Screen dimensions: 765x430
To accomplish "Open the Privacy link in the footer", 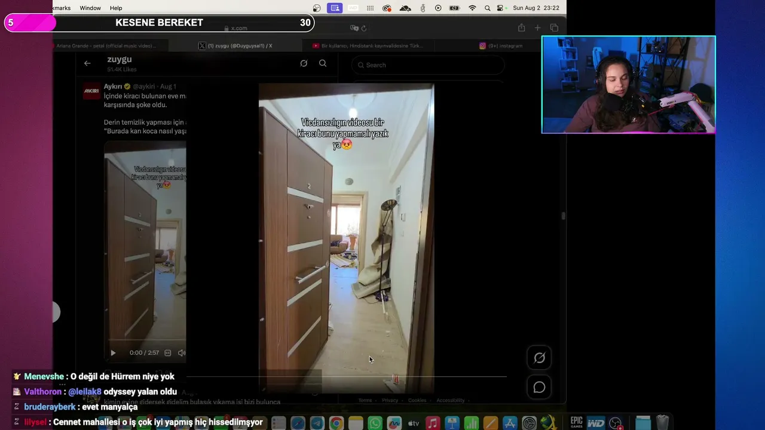I will pyautogui.click(x=390, y=400).
